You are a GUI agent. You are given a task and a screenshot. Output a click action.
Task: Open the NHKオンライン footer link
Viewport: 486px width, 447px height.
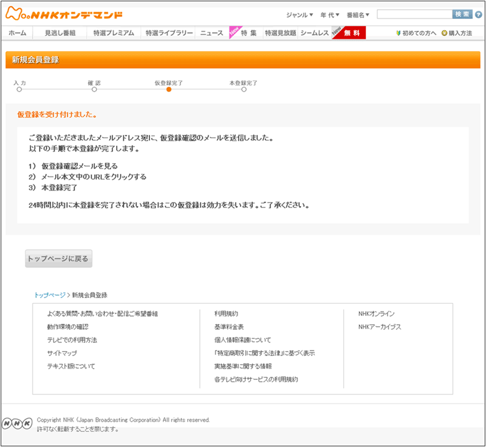tap(376, 314)
